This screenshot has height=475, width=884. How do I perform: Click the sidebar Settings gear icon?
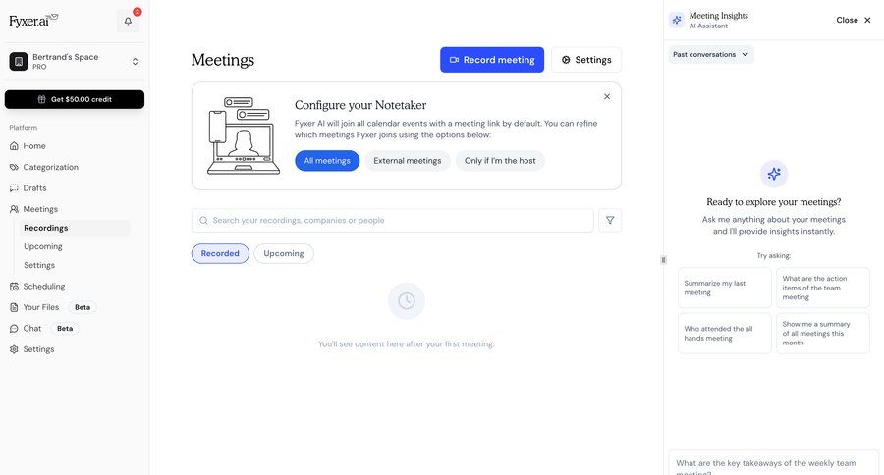pyautogui.click(x=14, y=349)
